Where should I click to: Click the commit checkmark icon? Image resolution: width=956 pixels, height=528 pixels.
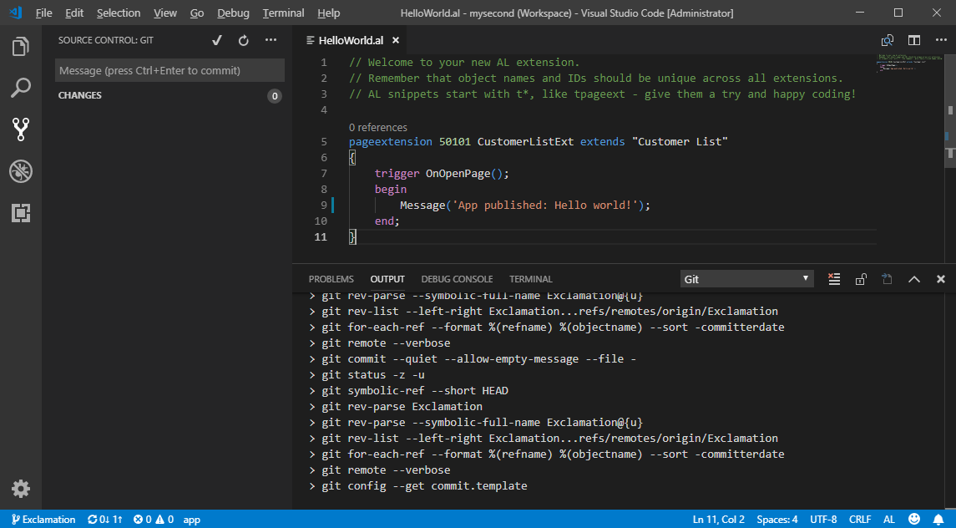point(217,40)
